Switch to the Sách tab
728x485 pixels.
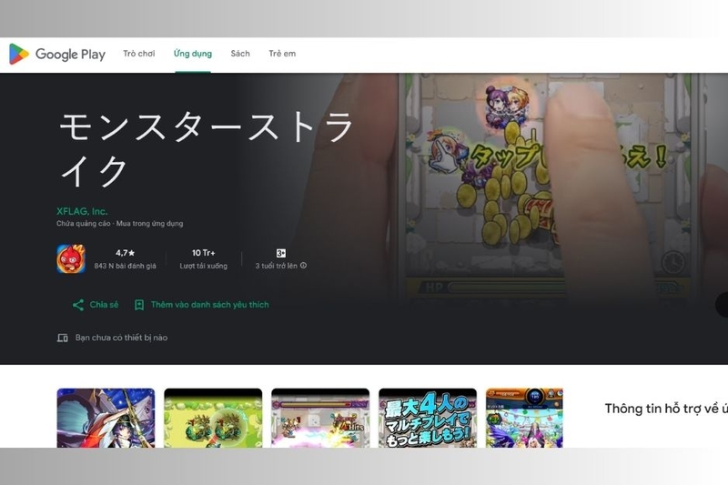(240, 54)
